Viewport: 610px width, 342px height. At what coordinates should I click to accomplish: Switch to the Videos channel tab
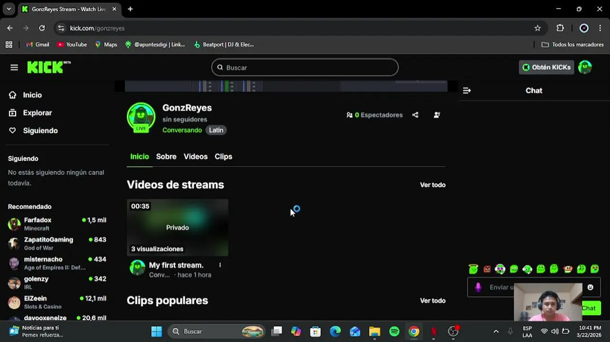pyautogui.click(x=196, y=156)
